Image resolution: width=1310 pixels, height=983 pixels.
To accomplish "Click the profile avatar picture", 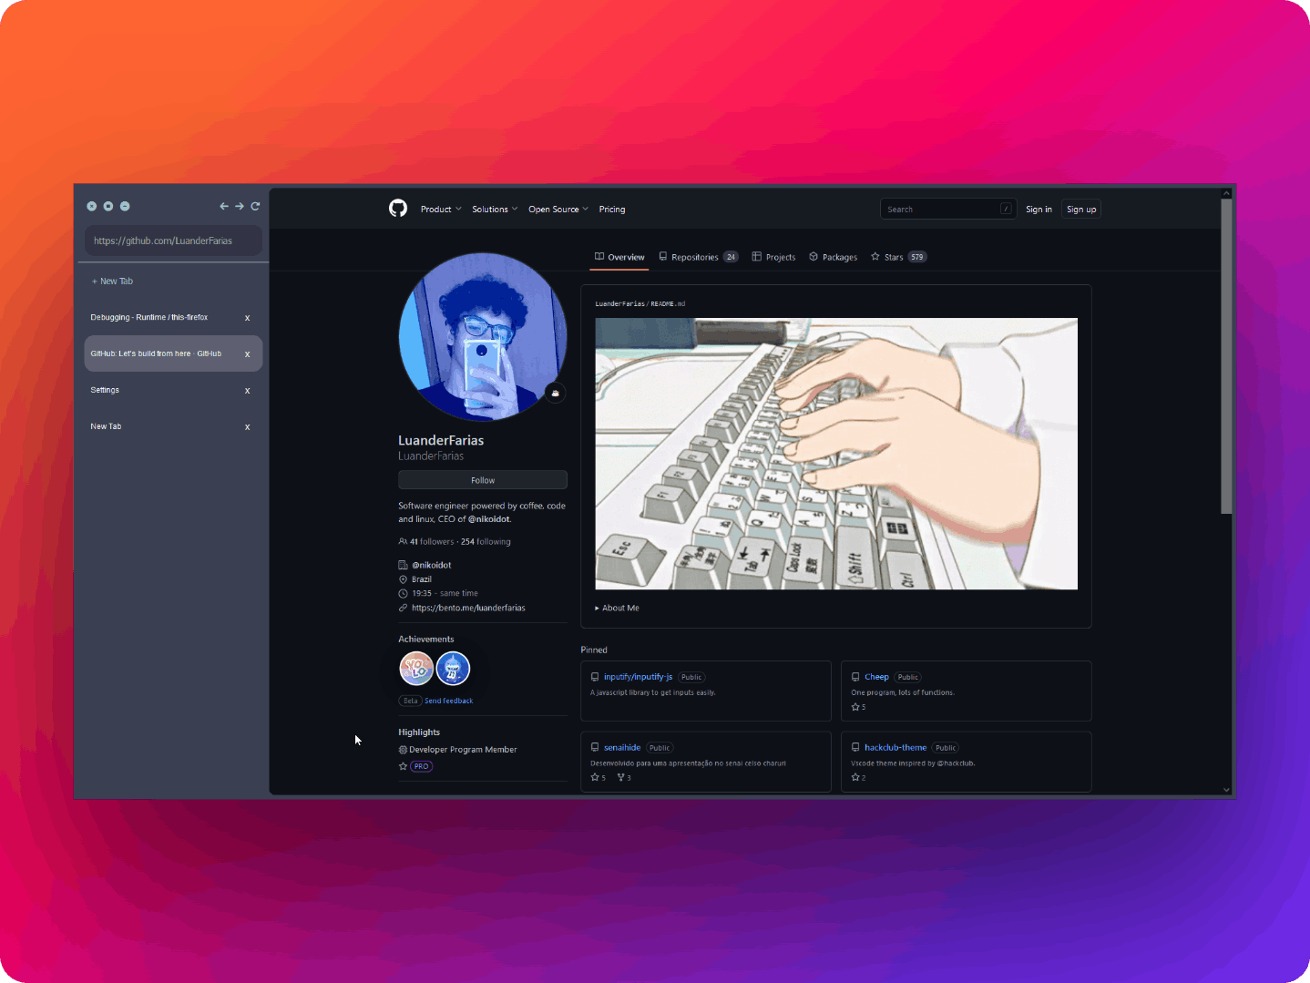I will tap(483, 337).
